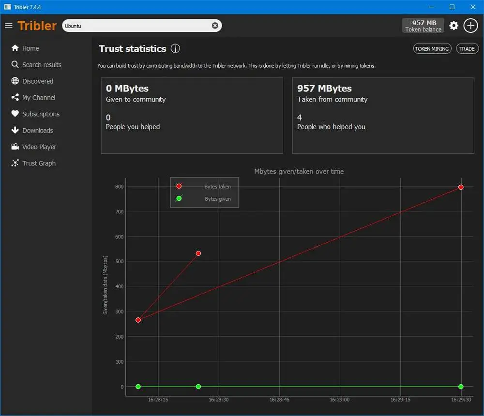Viewport: 484px width, 416px height.
Task: Click the Subscriptions heart icon
Action: [x=15, y=114]
